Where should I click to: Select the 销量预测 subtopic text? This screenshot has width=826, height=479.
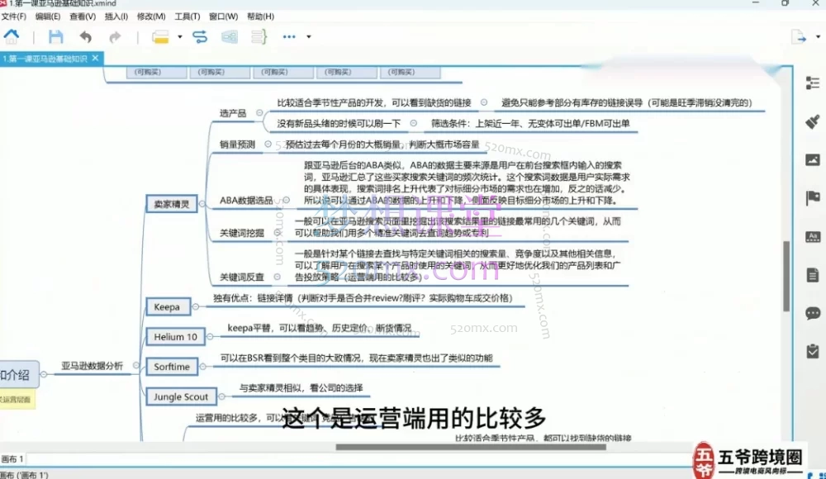coord(237,145)
